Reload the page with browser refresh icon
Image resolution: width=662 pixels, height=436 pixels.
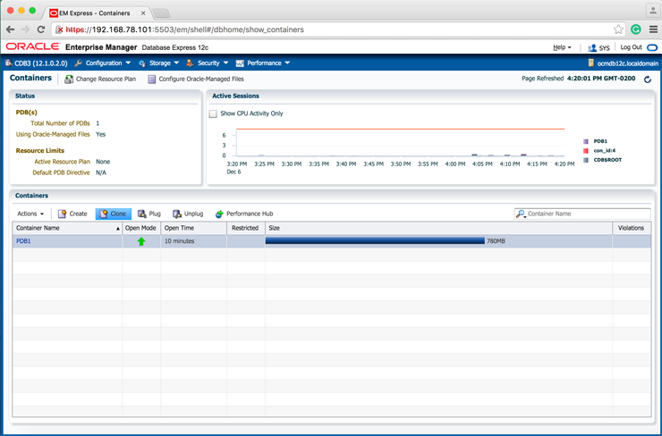[x=41, y=29]
